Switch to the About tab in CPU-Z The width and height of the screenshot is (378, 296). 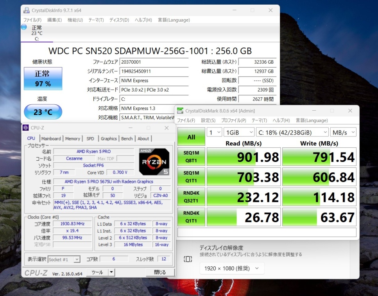[143, 139]
